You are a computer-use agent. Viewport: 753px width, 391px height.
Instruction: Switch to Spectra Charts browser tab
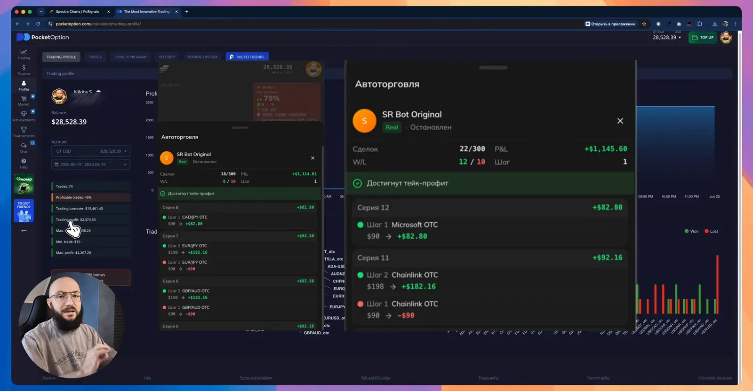point(77,12)
